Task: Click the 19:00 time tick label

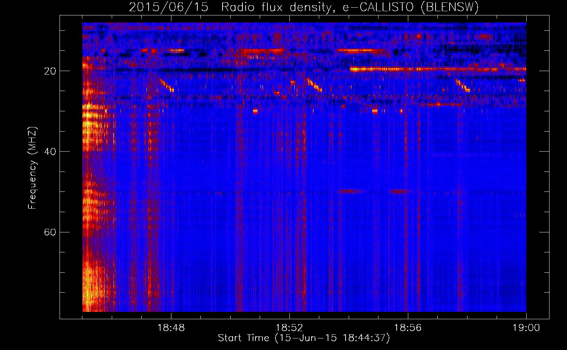Action: (x=526, y=328)
